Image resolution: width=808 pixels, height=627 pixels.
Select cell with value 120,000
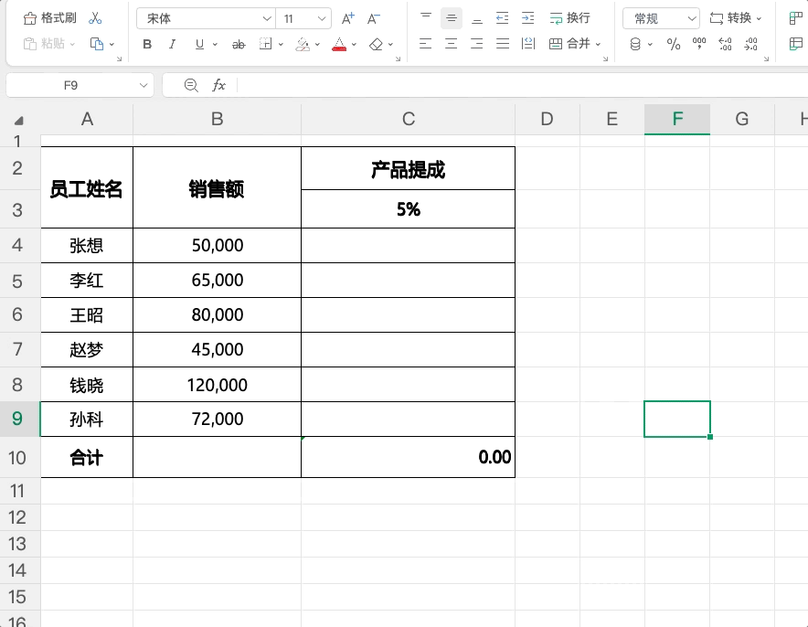coord(217,385)
